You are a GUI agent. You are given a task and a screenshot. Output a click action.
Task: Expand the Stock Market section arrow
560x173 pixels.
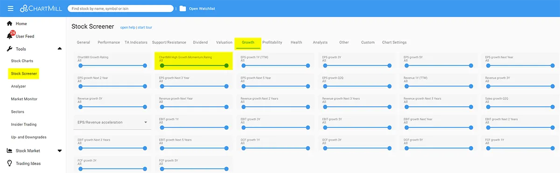pos(59,151)
